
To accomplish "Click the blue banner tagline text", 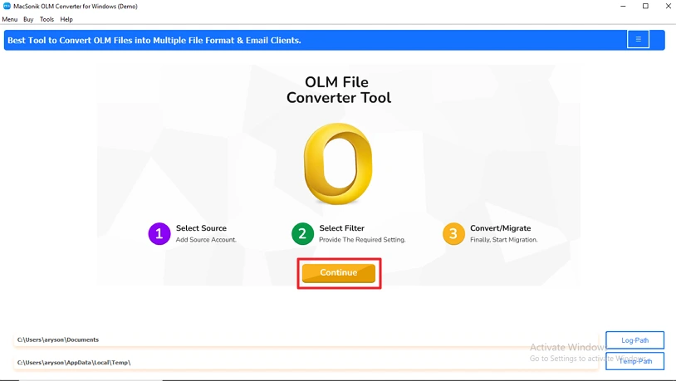I will tap(154, 40).
